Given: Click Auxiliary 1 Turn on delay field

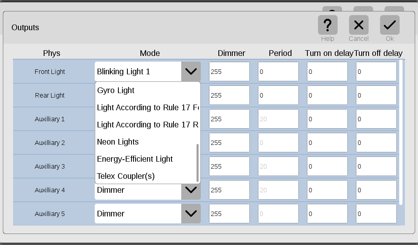Looking at the screenshot, I should pyautogui.click(x=327, y=119).
